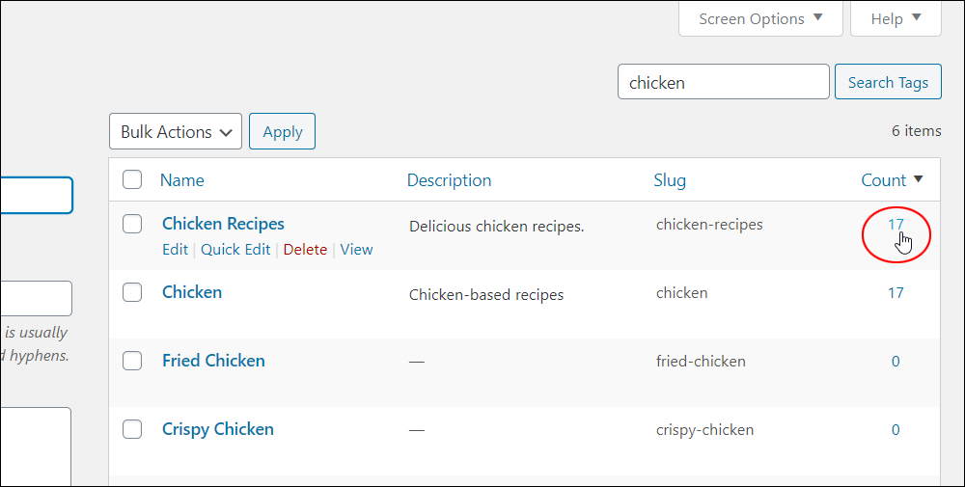The image size is (965, 487).
Task: Click View link for Chicken Recipes
Action: click(356, 250)
